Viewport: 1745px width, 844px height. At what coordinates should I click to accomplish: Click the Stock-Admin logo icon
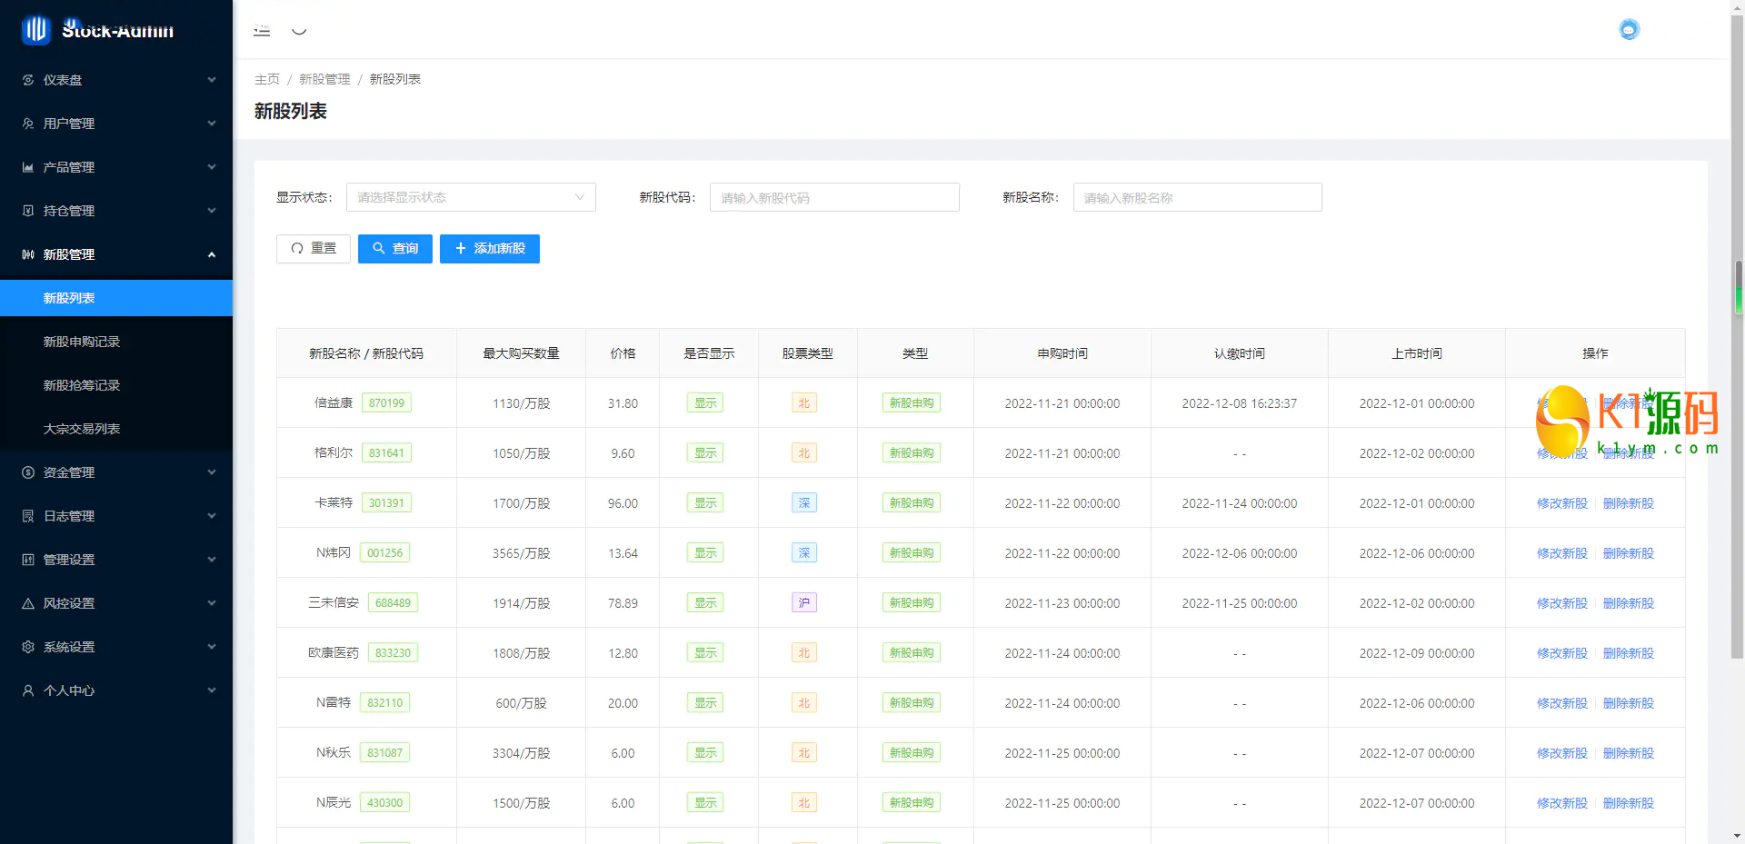(35, 30)
